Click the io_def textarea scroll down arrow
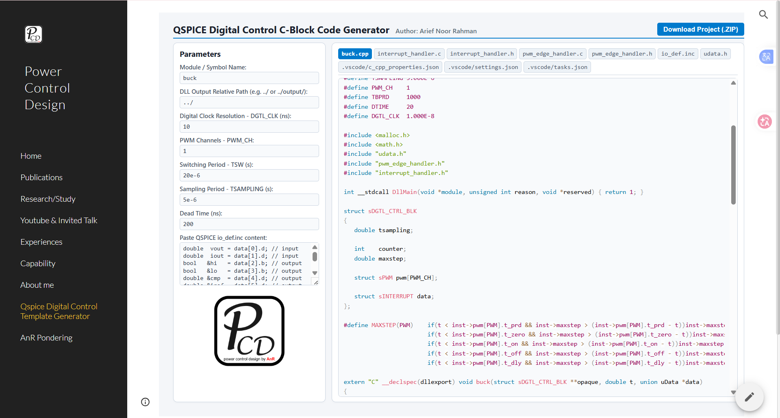Viewport: 780px width, 418px height. [x=315, y=273]
